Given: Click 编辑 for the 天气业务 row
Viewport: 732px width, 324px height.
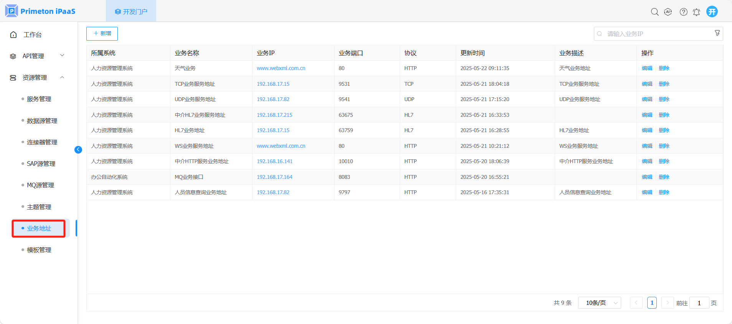Looking at the screenshot, I should click(647, 68).
